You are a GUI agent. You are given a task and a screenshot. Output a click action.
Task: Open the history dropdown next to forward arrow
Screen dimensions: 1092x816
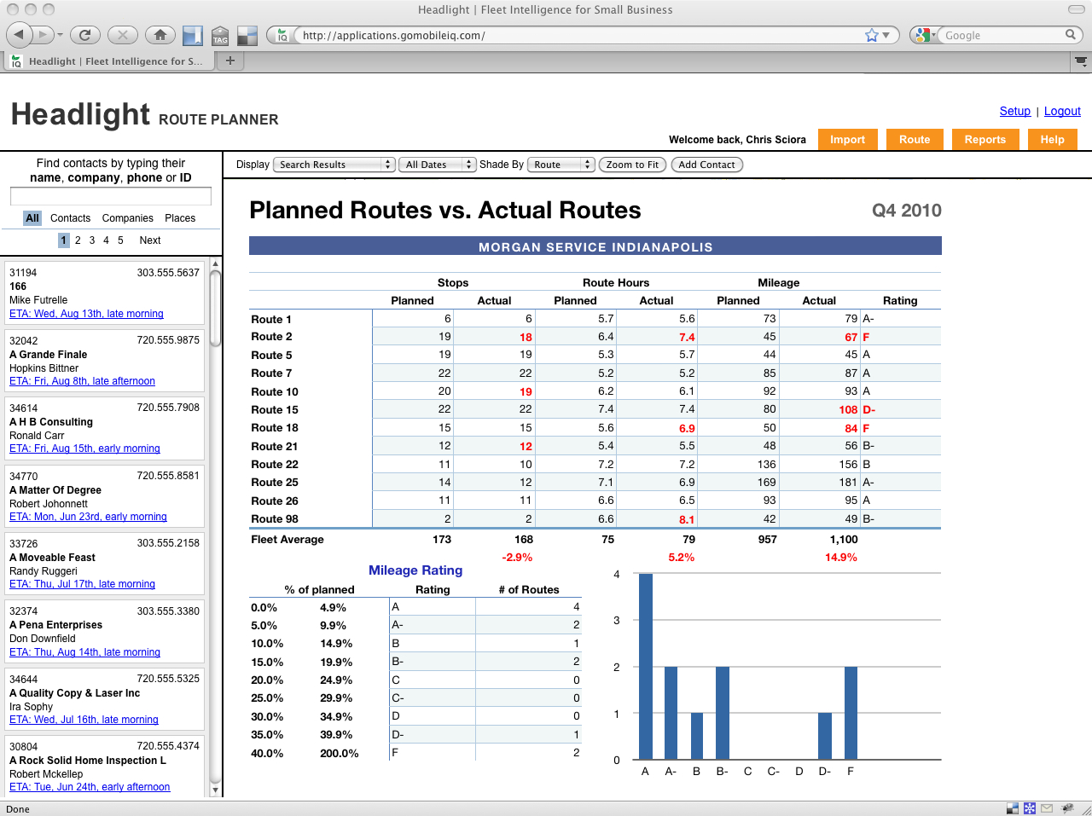tap(60, 35)
